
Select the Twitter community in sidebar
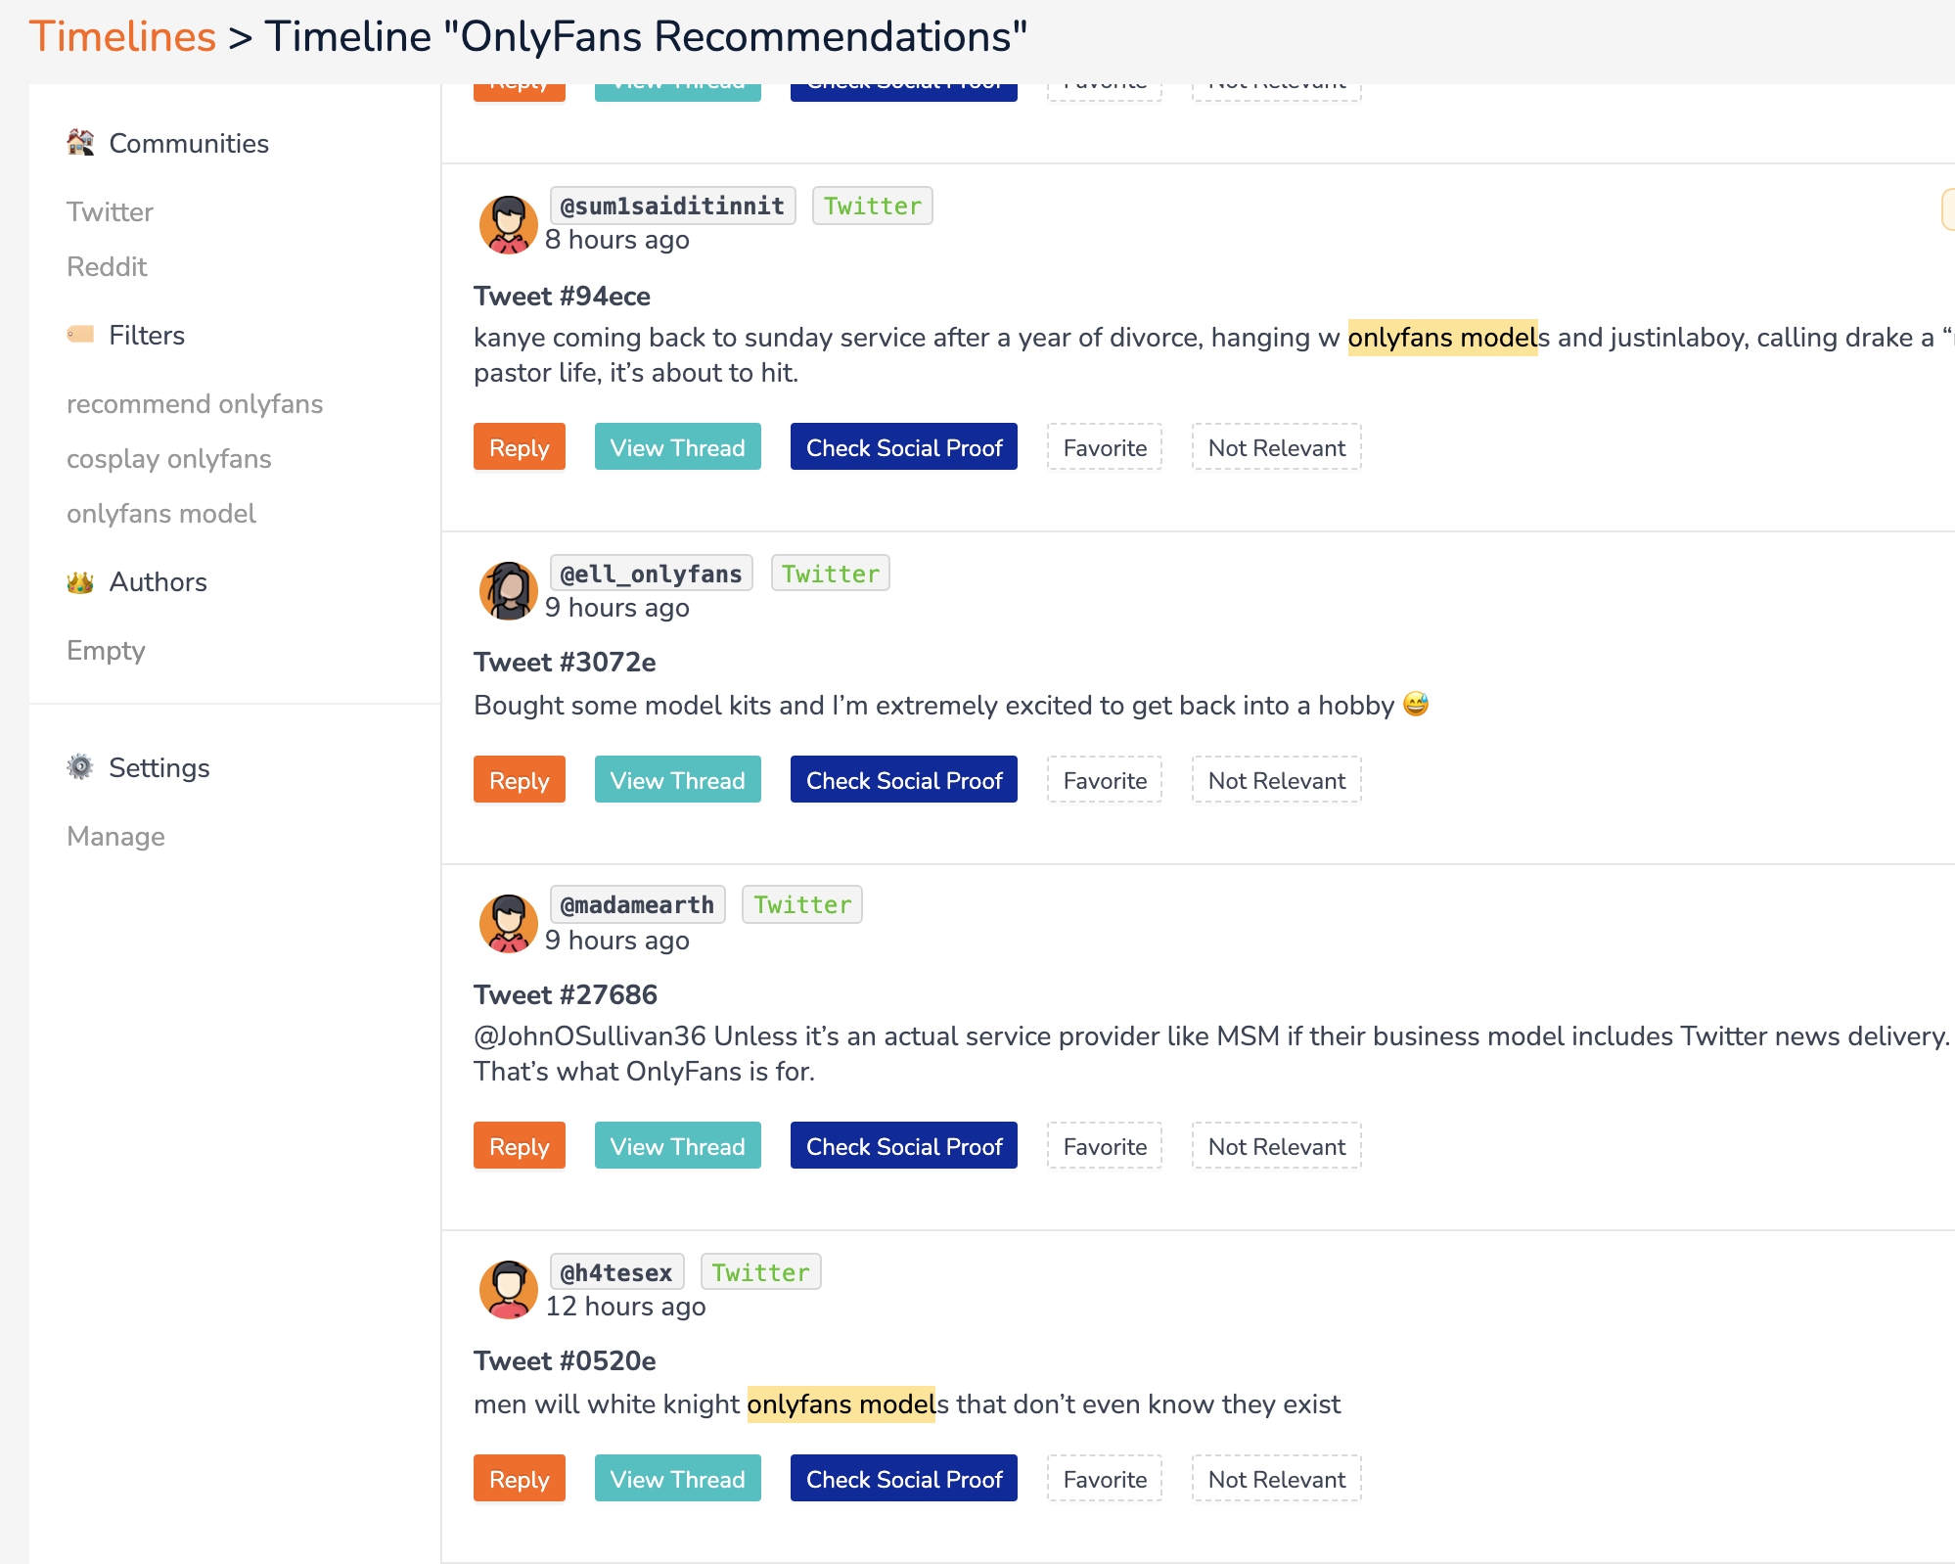coord(110,211)
